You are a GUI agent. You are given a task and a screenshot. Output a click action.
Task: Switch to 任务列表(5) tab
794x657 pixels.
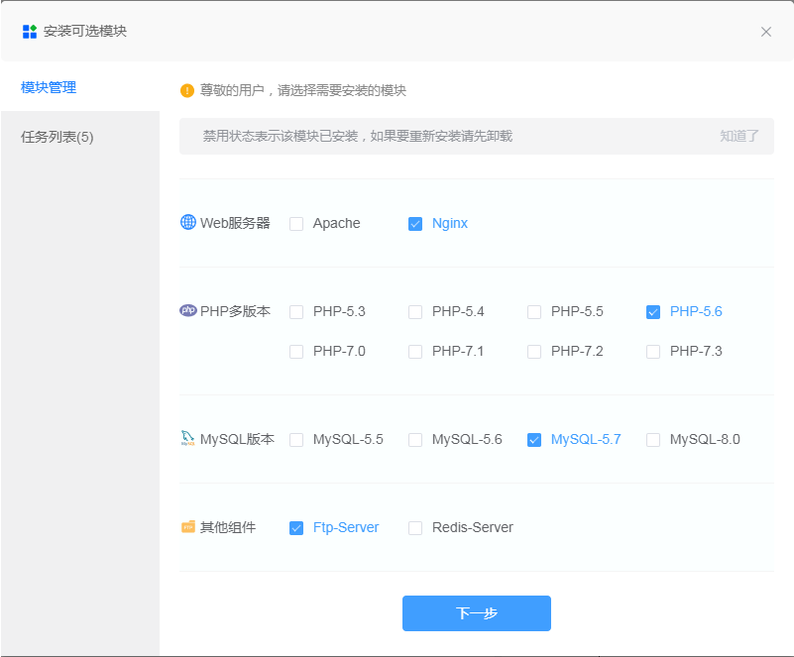[57, 137]
